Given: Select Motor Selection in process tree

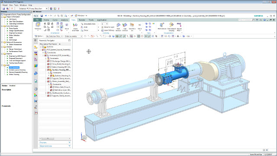Looking at the screenshot, I should [14, 36].
